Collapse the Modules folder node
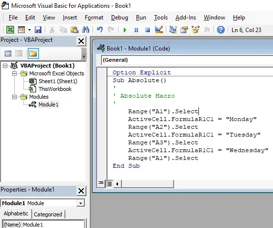The width and height of the screenshot is (273, 228). tap(15, 97)
